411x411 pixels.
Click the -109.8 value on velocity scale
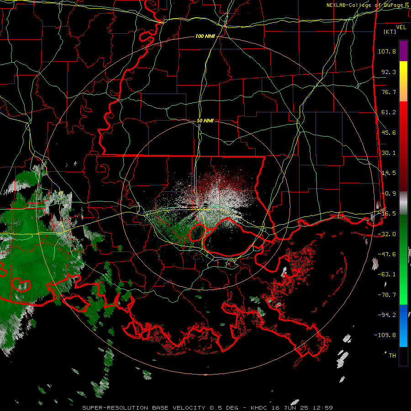point(385,335)
